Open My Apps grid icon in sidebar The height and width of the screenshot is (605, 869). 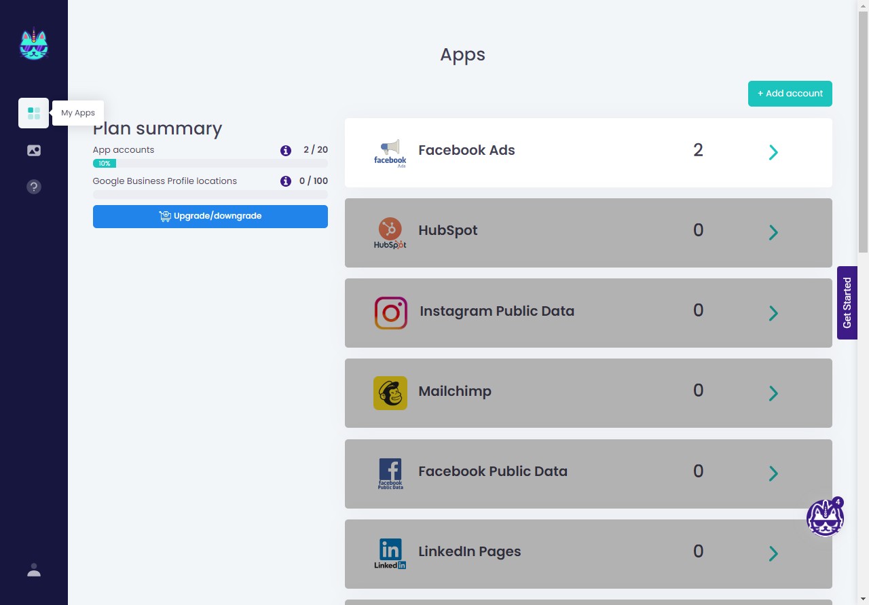34,113
